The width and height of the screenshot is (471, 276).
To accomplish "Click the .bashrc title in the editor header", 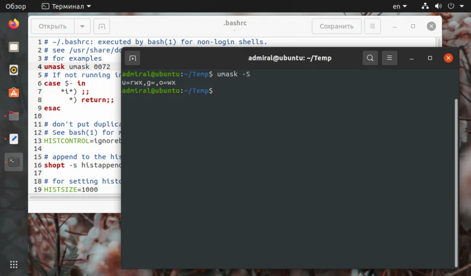I will [x=235, y=23].
